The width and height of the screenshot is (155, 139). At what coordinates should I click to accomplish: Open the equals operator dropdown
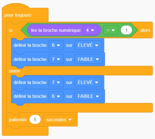[111, 30]
